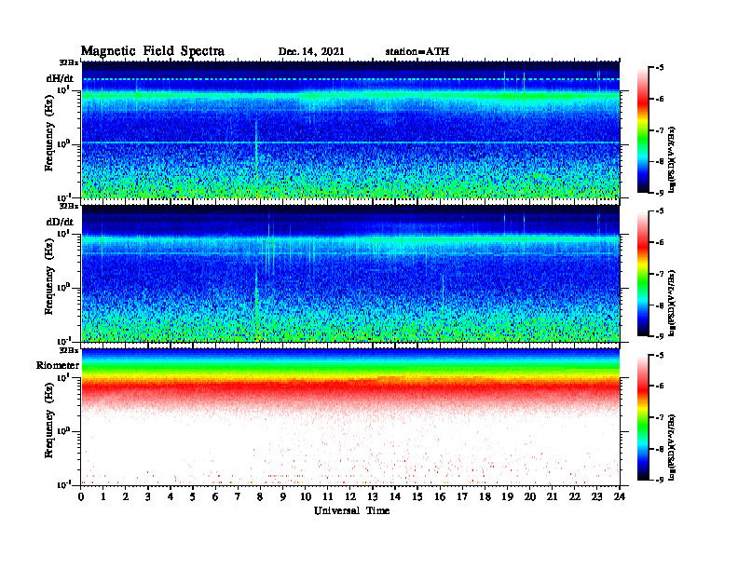Click the "Universal Time" axis title
The width and height of the screenshot is (738, 570).
tap(351, 510)
